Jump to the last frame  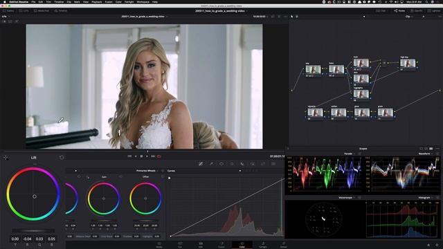[153, 156]
